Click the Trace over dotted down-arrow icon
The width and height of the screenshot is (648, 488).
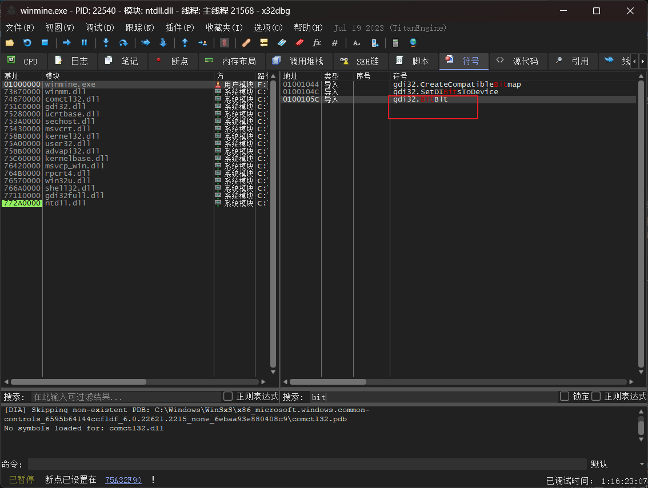click(163, 43)
